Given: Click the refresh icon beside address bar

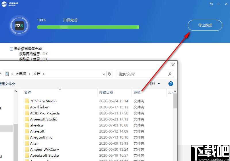Looking at the screenshot, I should [x=110, y=74].
